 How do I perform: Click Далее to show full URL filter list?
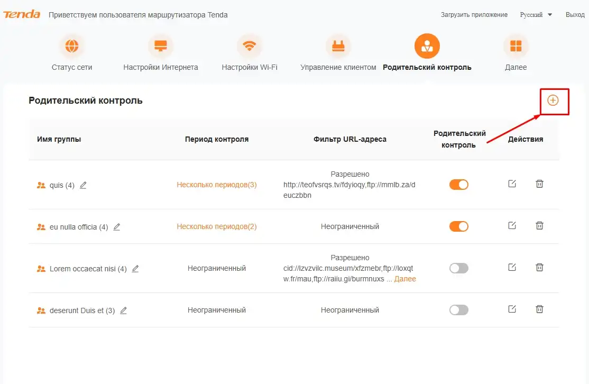(x=405, y=279)
